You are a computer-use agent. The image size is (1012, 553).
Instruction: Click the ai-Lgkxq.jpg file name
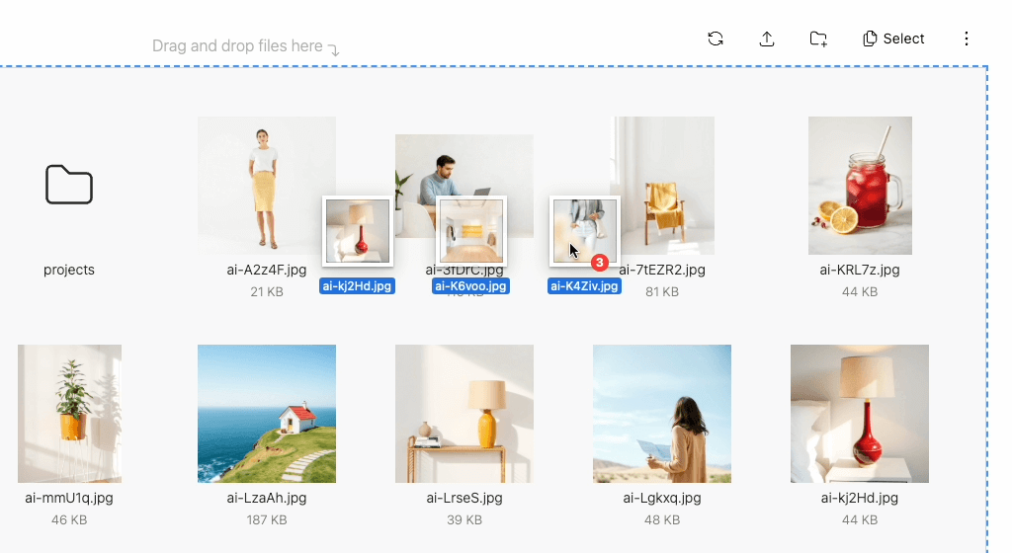662,498
